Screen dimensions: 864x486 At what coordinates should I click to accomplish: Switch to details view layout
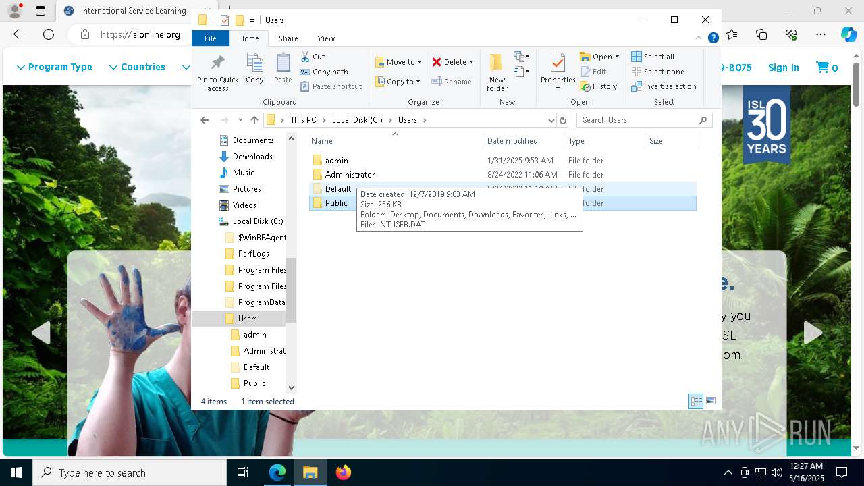[696, 401]
